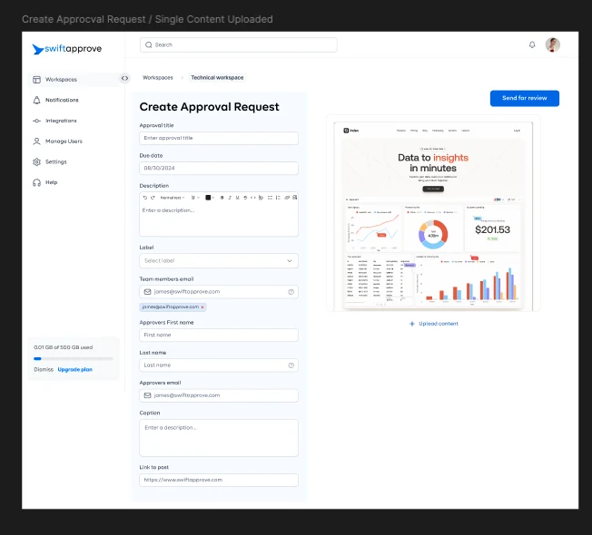The image size is (592, 535).
Task: Open the notification bell in the header
Action: click(532, 44)
